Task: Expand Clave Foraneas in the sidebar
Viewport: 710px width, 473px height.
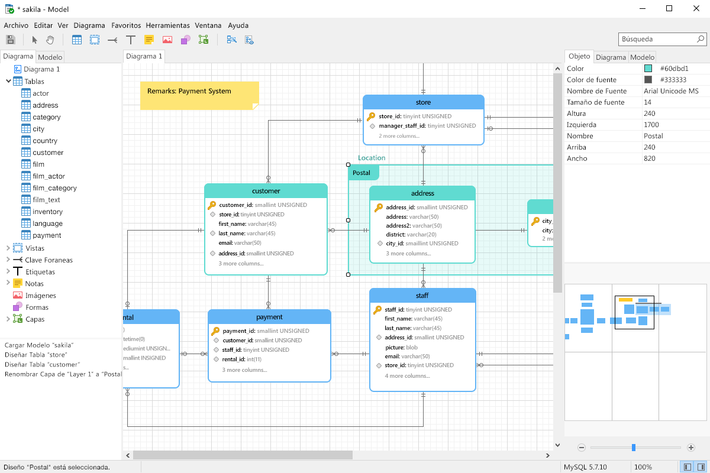Action: pos(8,260)
